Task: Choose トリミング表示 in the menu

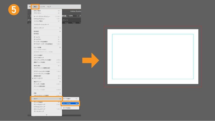Action: (47, 21)
